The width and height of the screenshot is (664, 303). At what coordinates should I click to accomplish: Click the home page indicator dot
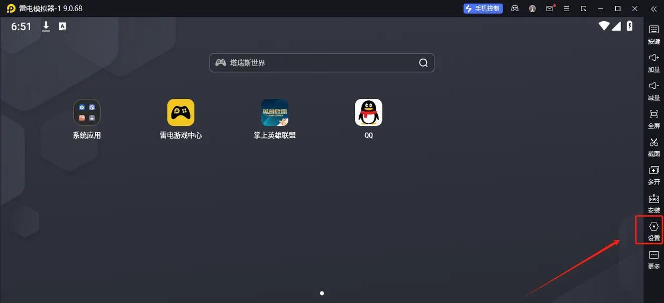click(322, 293)
